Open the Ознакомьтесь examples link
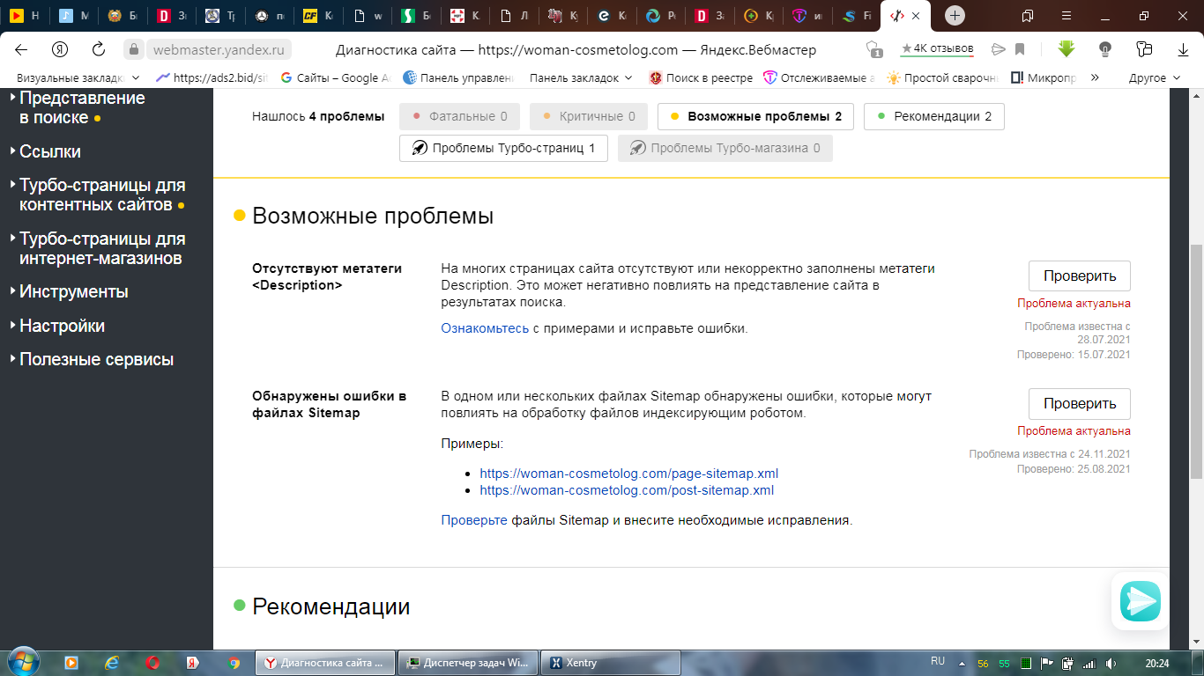 485,328
